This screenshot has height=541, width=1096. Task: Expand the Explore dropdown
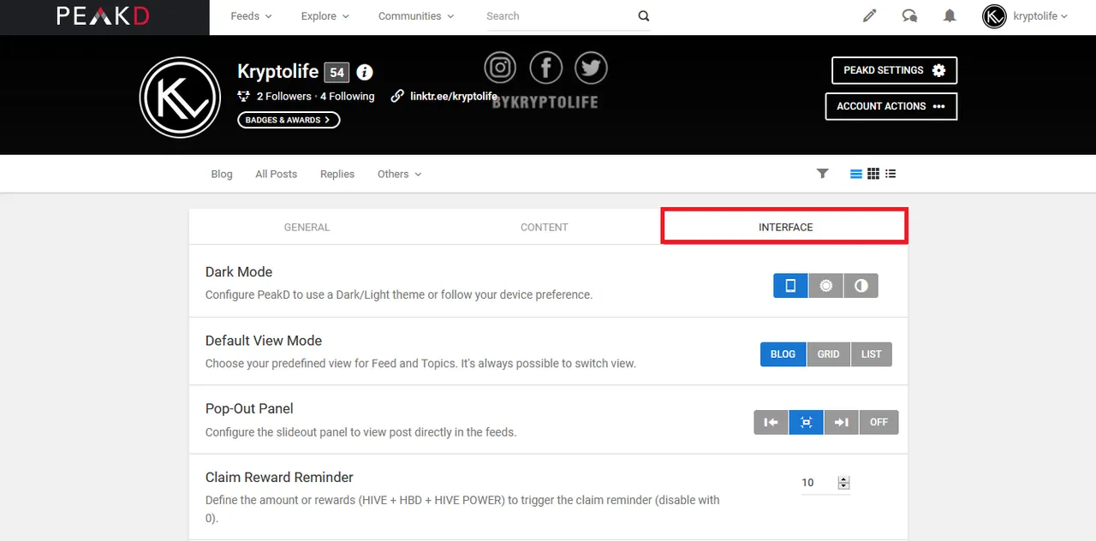point(325,16)
